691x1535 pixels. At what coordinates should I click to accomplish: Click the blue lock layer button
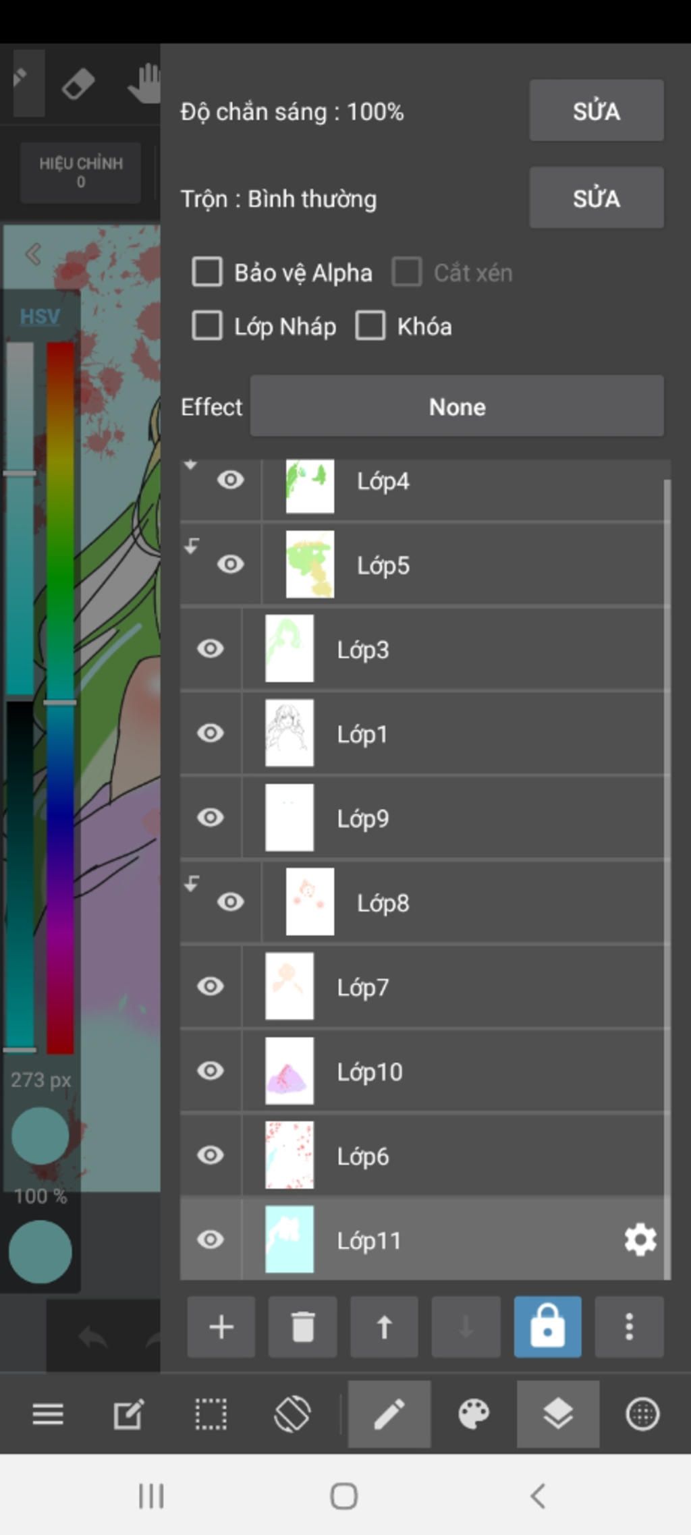[547, 1327]
